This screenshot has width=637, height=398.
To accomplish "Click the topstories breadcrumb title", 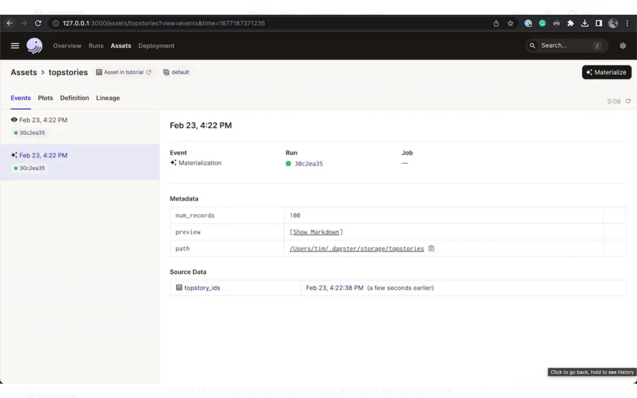I will (x=68, y=72).
